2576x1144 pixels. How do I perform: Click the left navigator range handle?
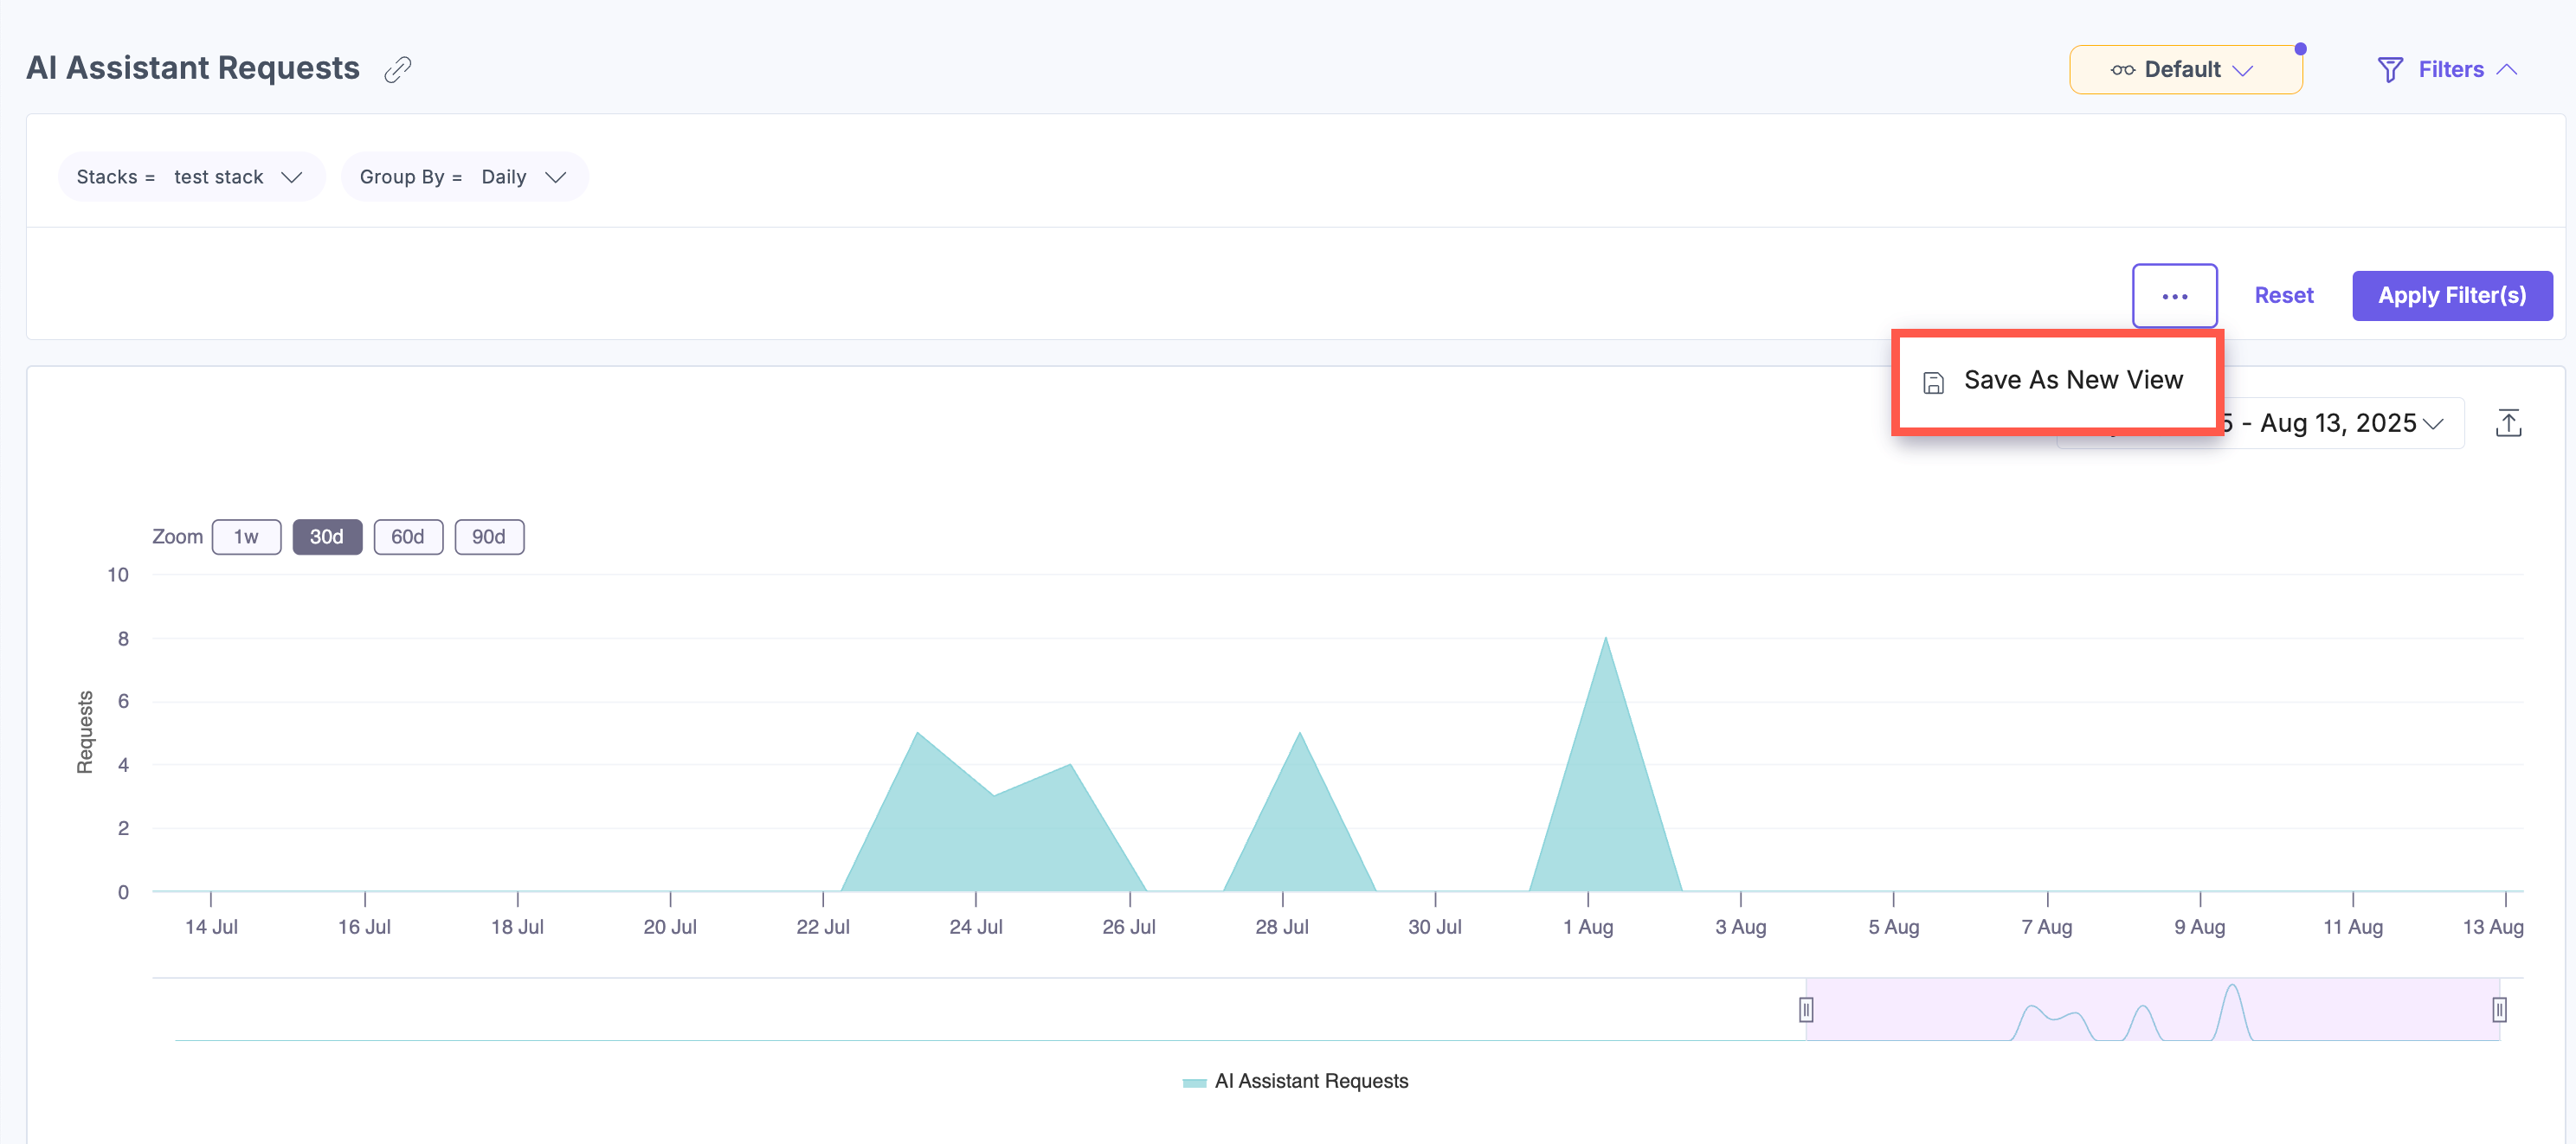pos(1806,1010)
